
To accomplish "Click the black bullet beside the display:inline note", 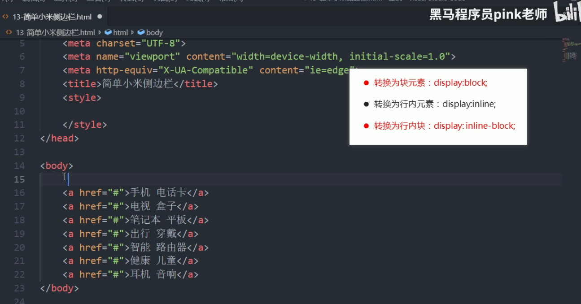I will 366,104.
